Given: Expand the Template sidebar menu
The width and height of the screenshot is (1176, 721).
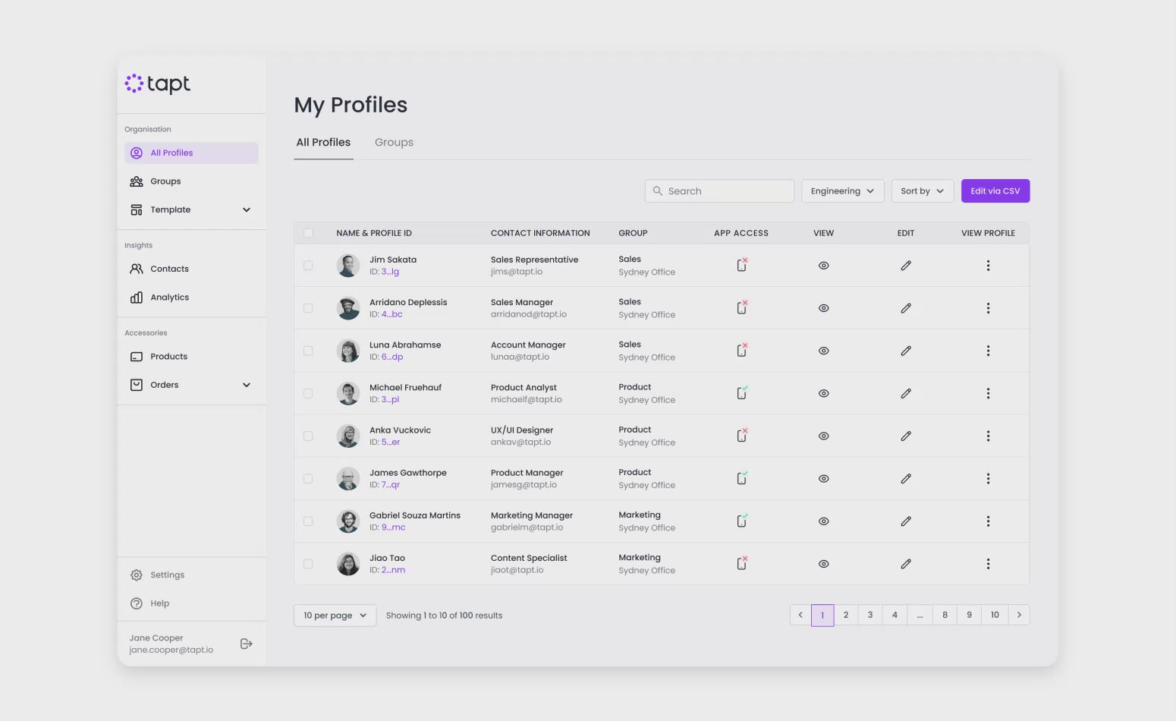Looking at the screenshot, I should [246, 210].
